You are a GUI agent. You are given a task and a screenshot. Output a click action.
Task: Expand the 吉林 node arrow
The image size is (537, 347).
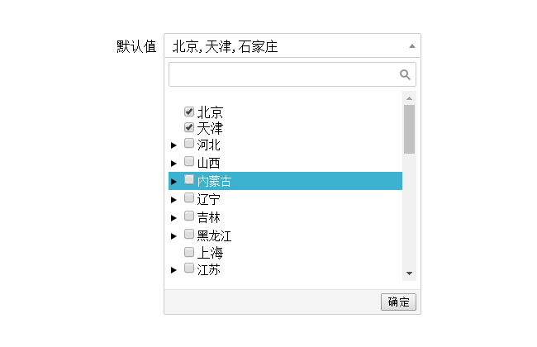click(x=173, y=218)
